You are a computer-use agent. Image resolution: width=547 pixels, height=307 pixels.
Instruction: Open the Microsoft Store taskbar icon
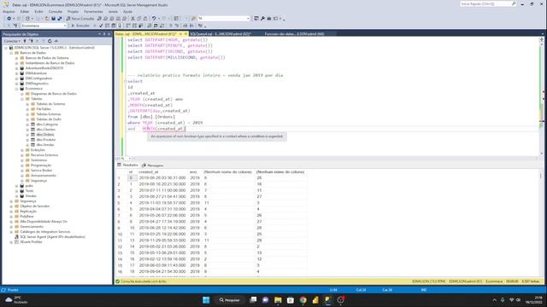click(x=291, y=300)
